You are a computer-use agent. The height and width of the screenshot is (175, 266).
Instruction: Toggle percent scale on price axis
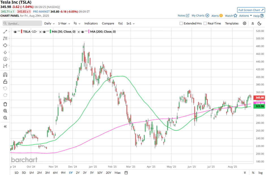[253, 173]
